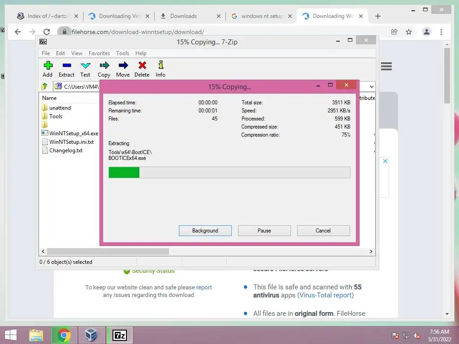Open the Chrome profile avatar
459x344 pixels.
pyautogui.click(x=427, y=32)
